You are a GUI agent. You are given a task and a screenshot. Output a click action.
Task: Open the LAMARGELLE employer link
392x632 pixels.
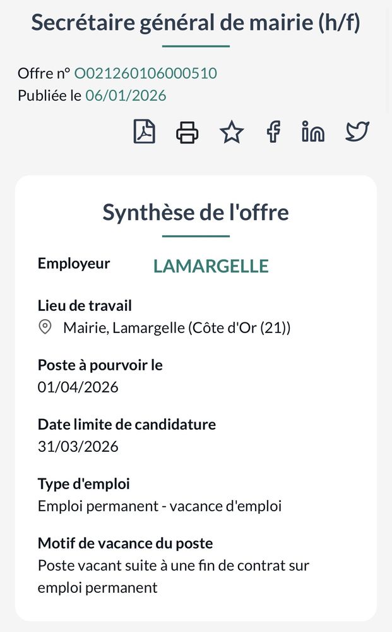tap(211, 266)
